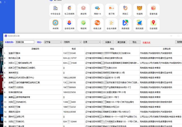Click the phone cell ending 12737
The width and height of the screenshot is (182, 127).
pos(70,58)
